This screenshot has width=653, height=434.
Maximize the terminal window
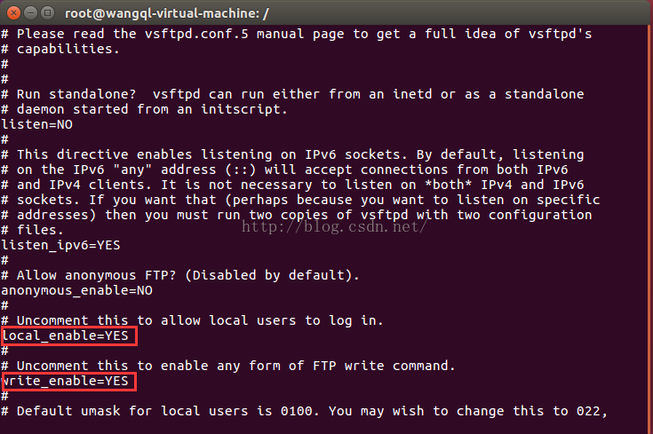(47, 13)
